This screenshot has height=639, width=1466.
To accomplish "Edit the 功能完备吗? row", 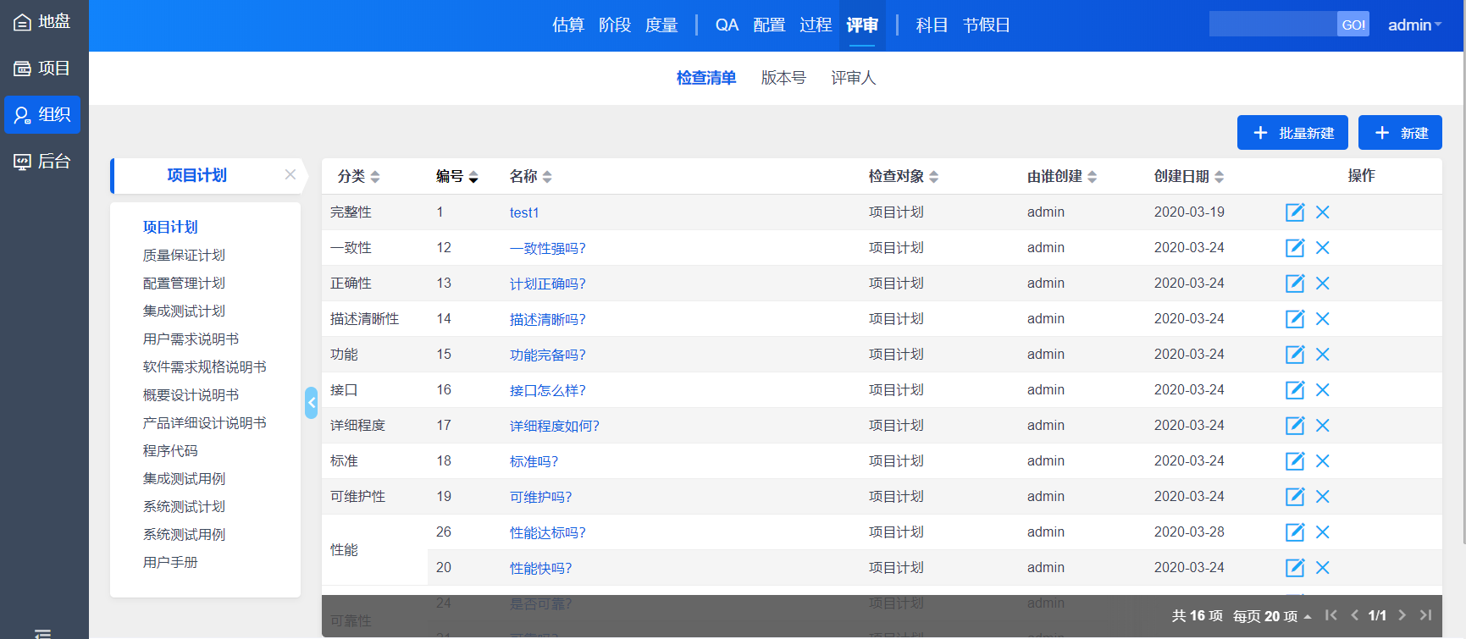I will (1295, 355).
